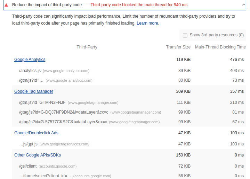Click the …iframe/select?client_id=… resource
Screen dimensions: 250x179
(x=45, y=176)
